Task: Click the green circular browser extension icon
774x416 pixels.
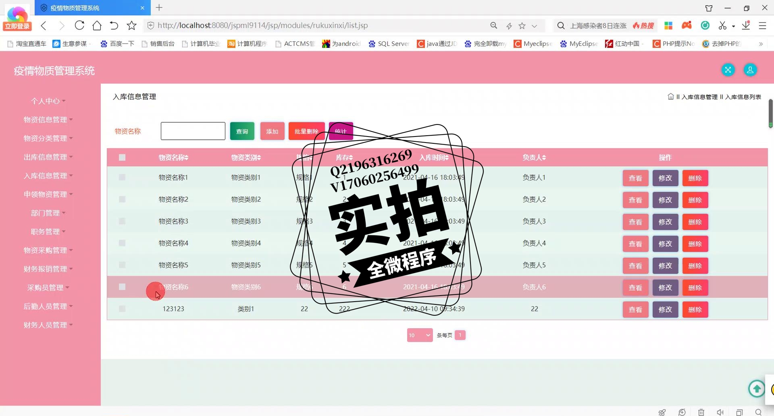Action: click(705, 25)
